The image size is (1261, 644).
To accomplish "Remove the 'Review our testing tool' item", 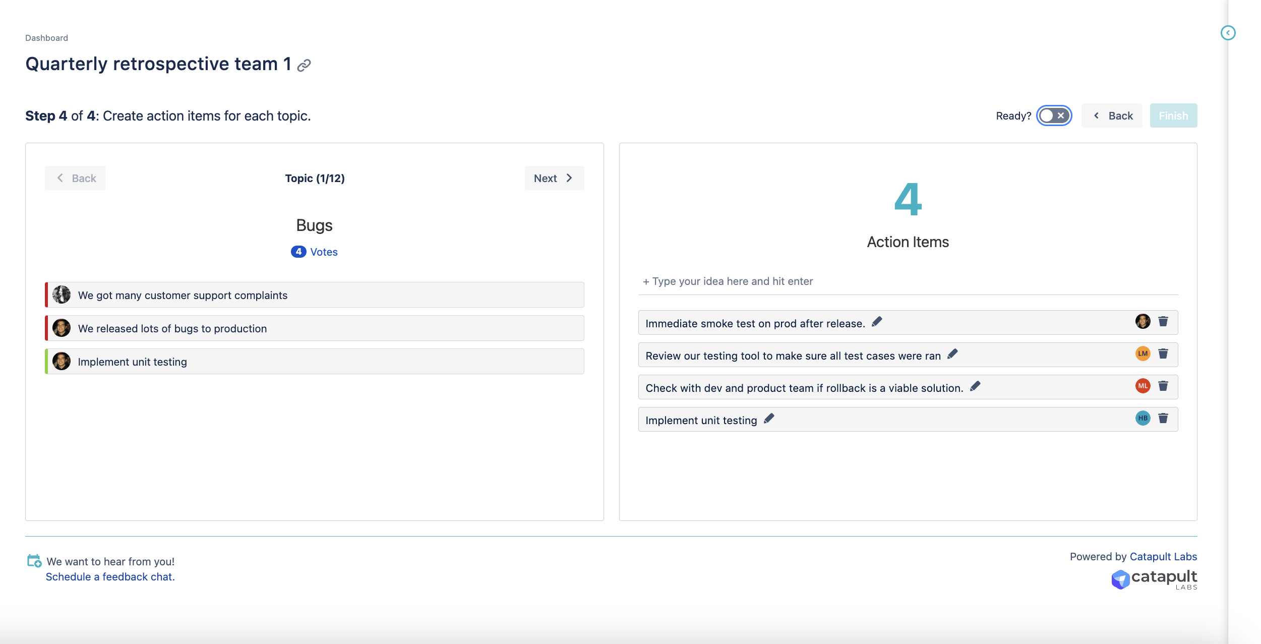I will [x=1163, y=354].
